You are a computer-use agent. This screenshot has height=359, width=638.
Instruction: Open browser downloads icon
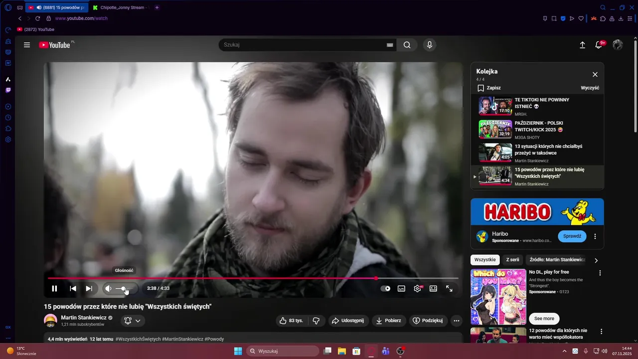[621, 18]
